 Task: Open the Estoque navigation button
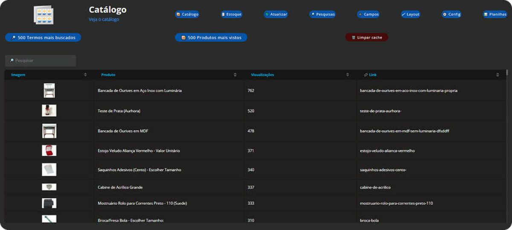tap(232, 14)
